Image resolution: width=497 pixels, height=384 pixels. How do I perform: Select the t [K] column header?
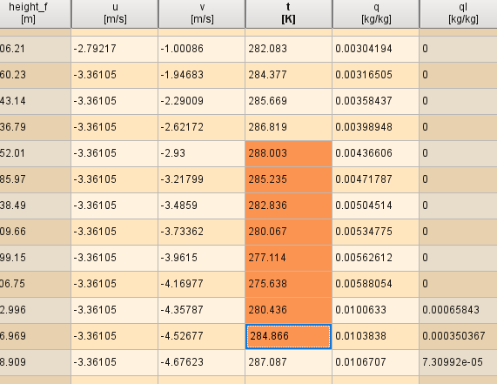289,14
